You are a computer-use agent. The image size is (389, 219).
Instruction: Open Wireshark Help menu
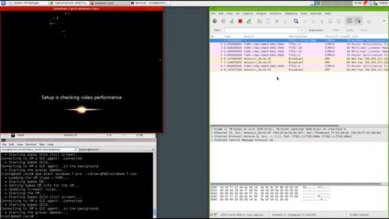[328, 13]
